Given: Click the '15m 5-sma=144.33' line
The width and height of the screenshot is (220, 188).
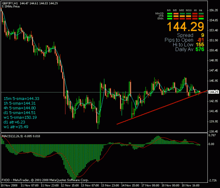Looking at the screenshot, I should (x=21, y=99).
